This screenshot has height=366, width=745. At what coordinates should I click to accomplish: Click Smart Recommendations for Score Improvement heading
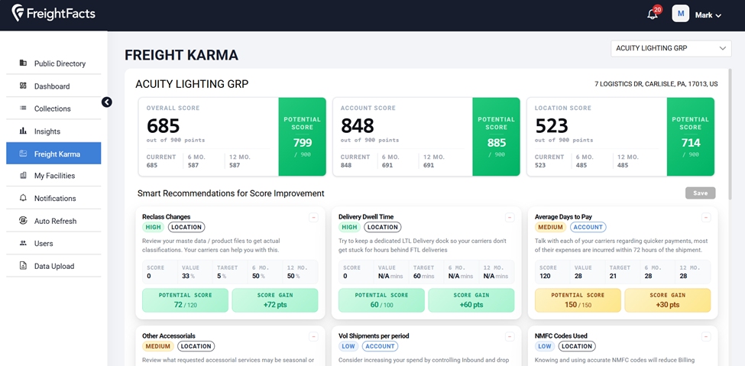click(x=231, y=193)
